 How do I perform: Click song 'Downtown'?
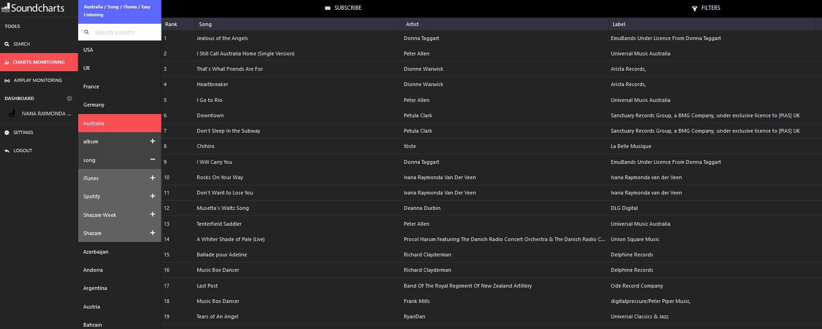[x=210, y=115]
